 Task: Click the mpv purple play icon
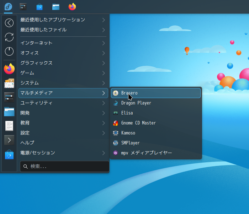tap(116, 153)
